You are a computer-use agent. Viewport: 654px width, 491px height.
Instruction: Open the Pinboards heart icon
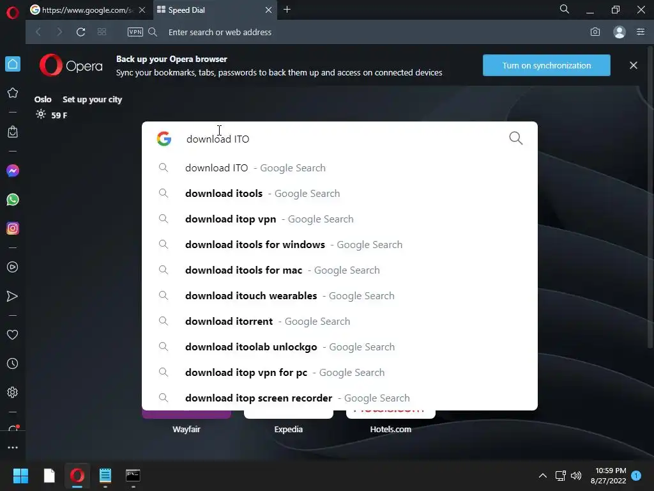tap(13, 335)
